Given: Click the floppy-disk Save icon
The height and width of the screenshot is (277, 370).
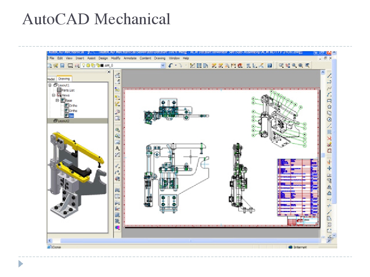Looking at the screenshot, I should click(x=62, y=65).
